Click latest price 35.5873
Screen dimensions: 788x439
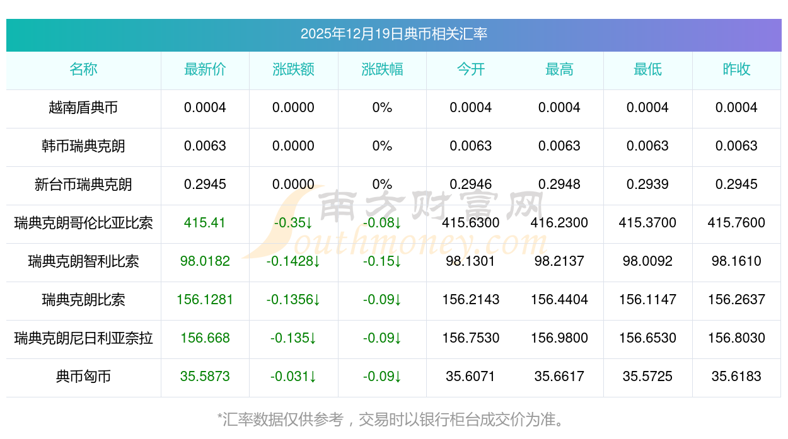pyautogui.click(x=205, y=377)
